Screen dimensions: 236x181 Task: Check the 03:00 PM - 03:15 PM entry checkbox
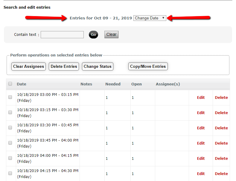tap(10, 97)
